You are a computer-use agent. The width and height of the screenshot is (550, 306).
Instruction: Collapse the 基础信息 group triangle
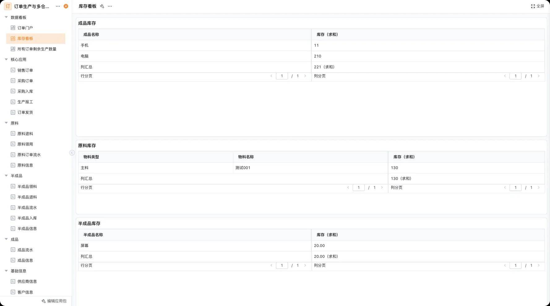[6, 271]
